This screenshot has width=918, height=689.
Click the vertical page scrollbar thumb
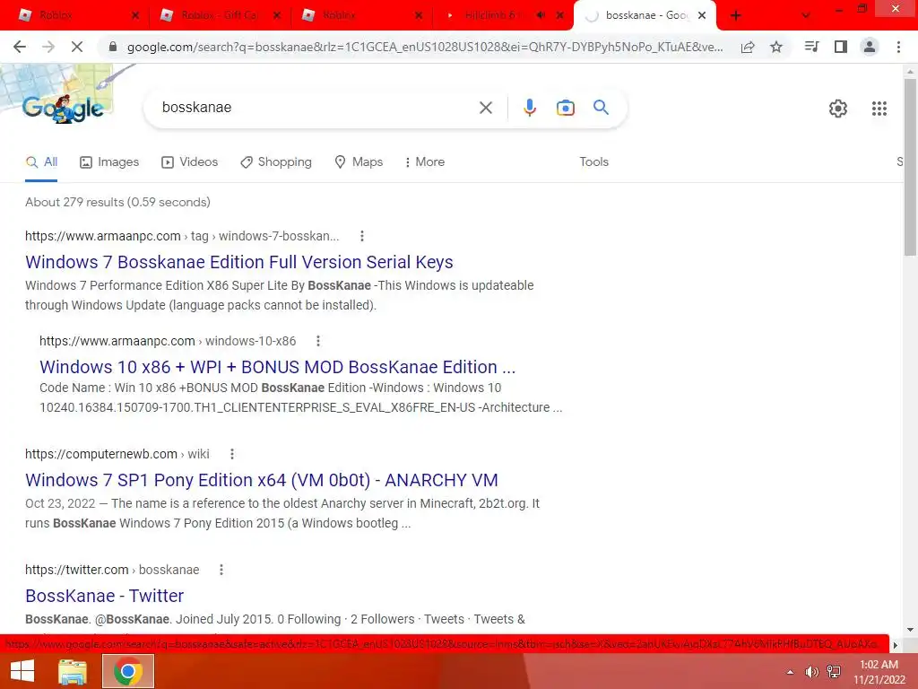click(x=910, y=167)
